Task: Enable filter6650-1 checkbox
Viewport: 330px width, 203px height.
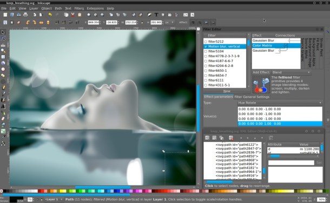Action: [x=206, y=71]
